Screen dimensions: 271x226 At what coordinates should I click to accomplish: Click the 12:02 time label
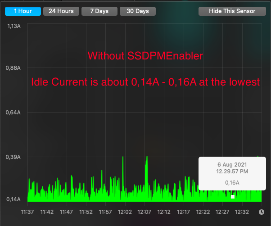click(125, 212)
